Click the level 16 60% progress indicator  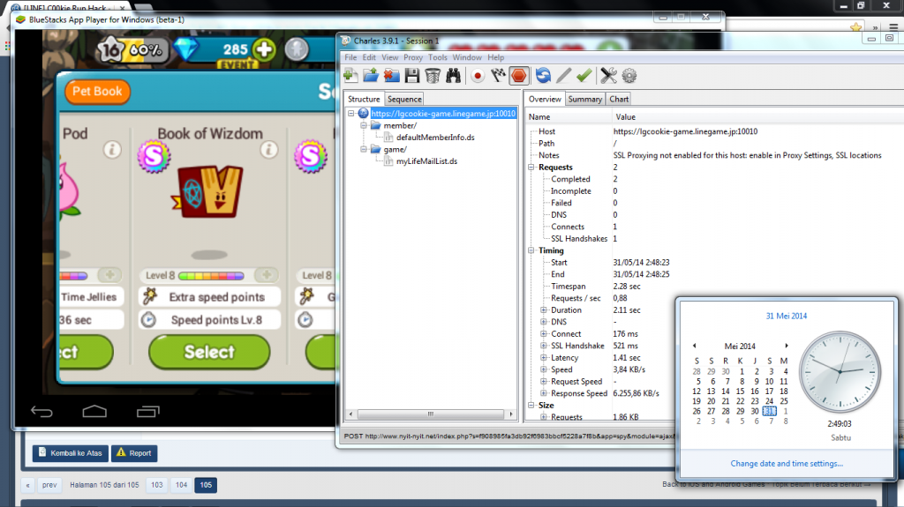click(132, 50)
